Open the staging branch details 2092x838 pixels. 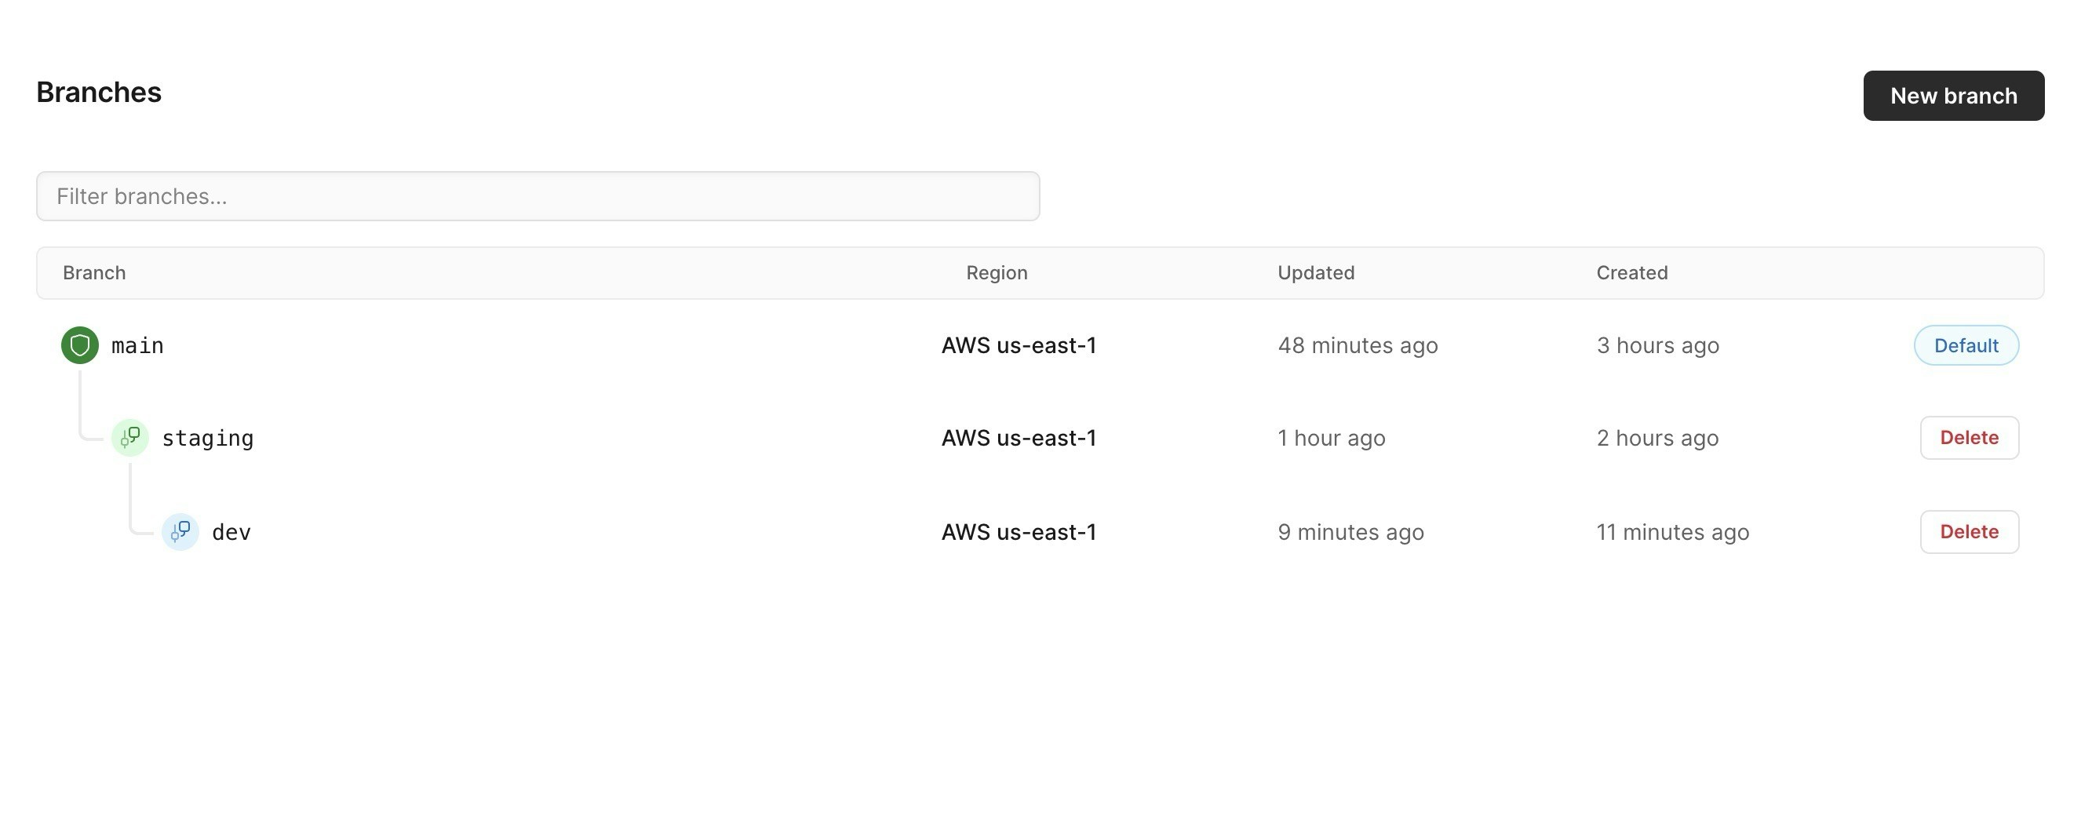(x=208, y=437)
